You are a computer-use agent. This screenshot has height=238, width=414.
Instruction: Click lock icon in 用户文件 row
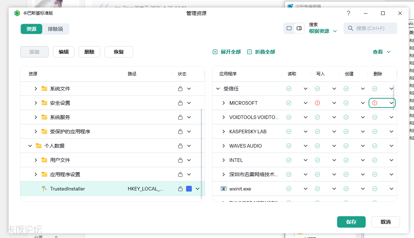click(180, 160)
